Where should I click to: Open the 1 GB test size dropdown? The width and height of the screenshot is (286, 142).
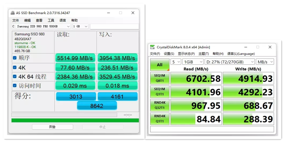pyautogui.click(x=80, y=26)
